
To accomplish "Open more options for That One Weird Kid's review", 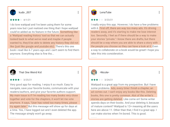I will [x=78, y=72].
